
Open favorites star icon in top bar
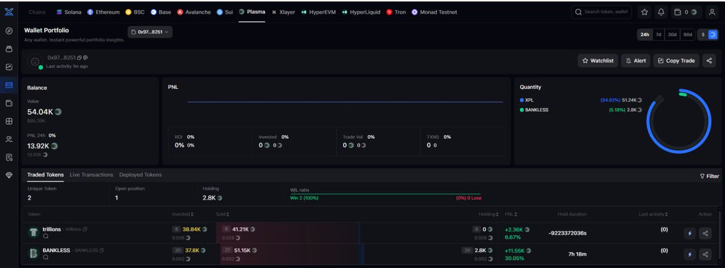tap(645, 11)
